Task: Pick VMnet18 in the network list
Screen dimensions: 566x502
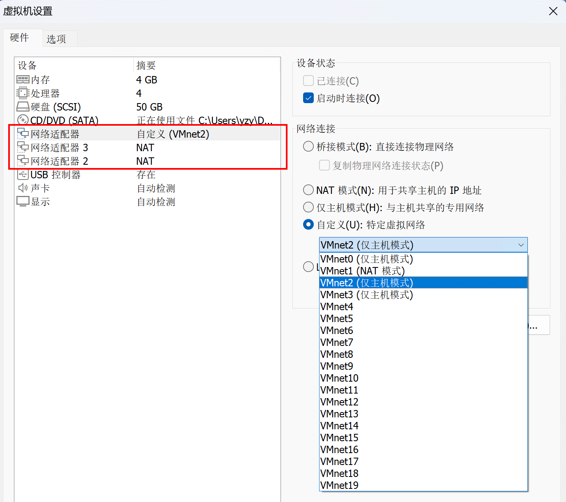Action: coord(423,473)
